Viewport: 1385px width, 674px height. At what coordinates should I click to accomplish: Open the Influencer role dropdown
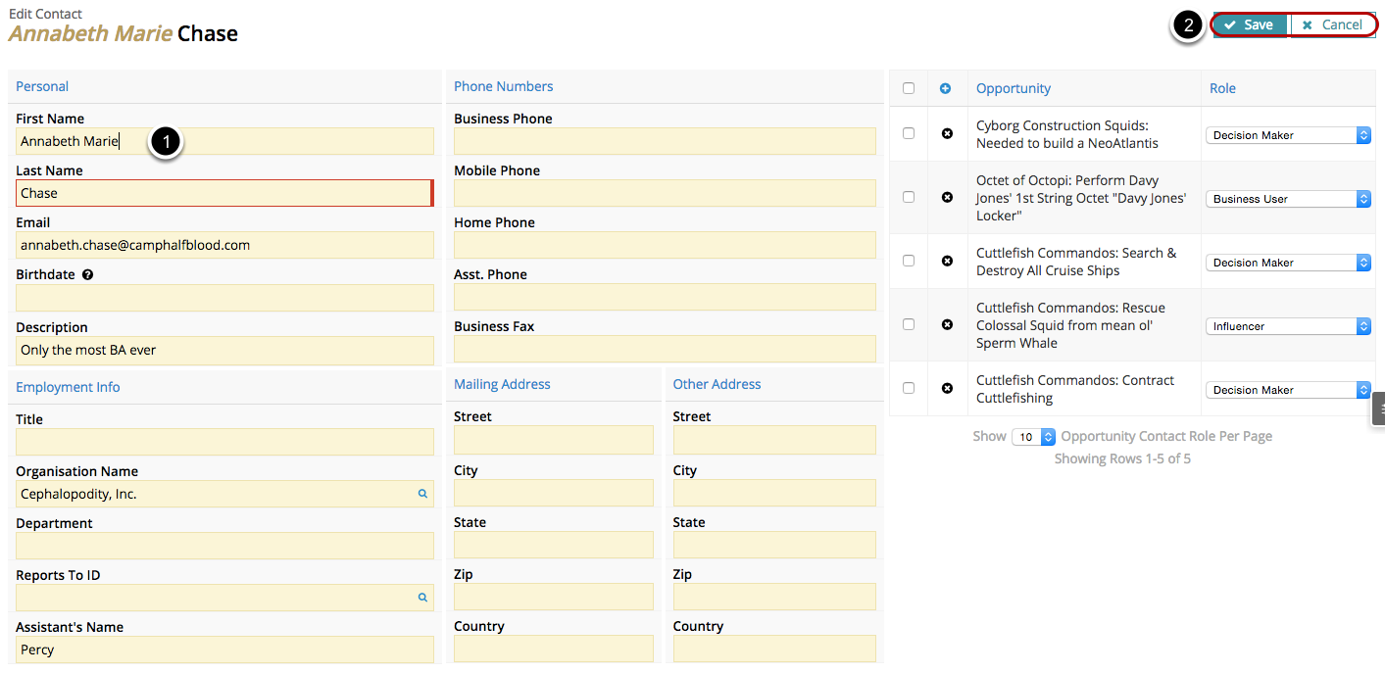1288,326
